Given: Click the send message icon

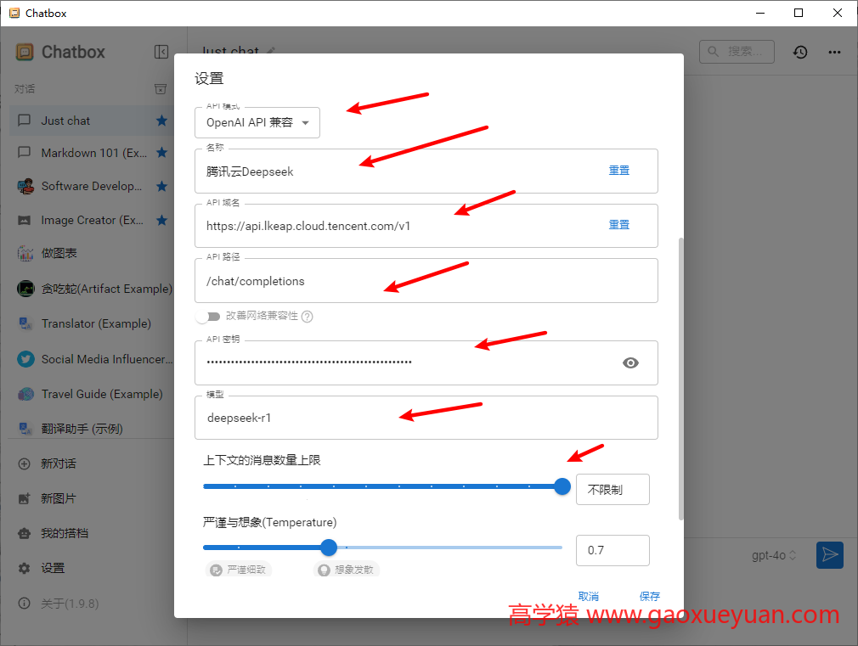Looking at the screenshot, I should tap(830, 555).
